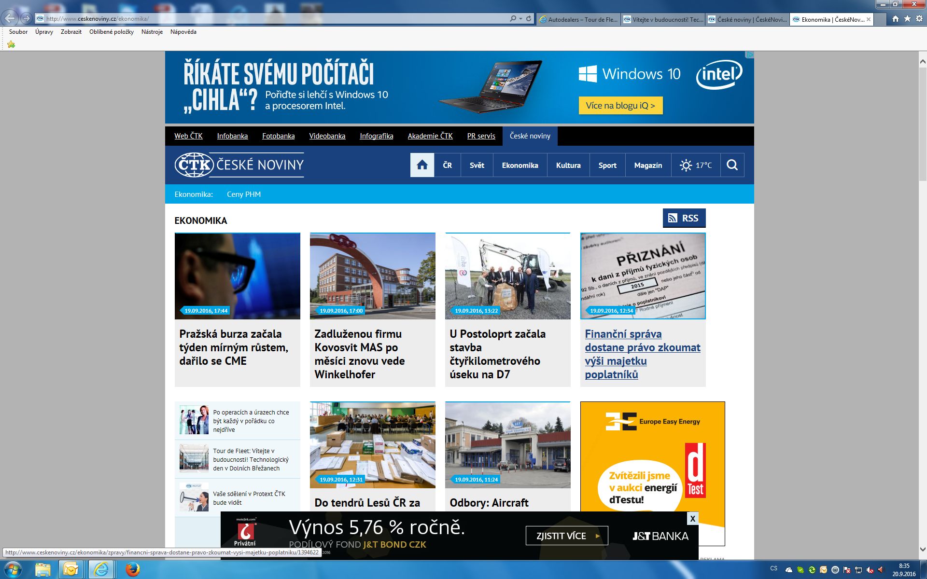This screenshot has height=579, width=927.
Task: Open the Akademie ČTK link
Action: click(430, 136)
